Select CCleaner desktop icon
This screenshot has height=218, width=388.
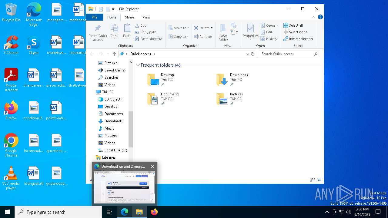[x=11, y=45]
